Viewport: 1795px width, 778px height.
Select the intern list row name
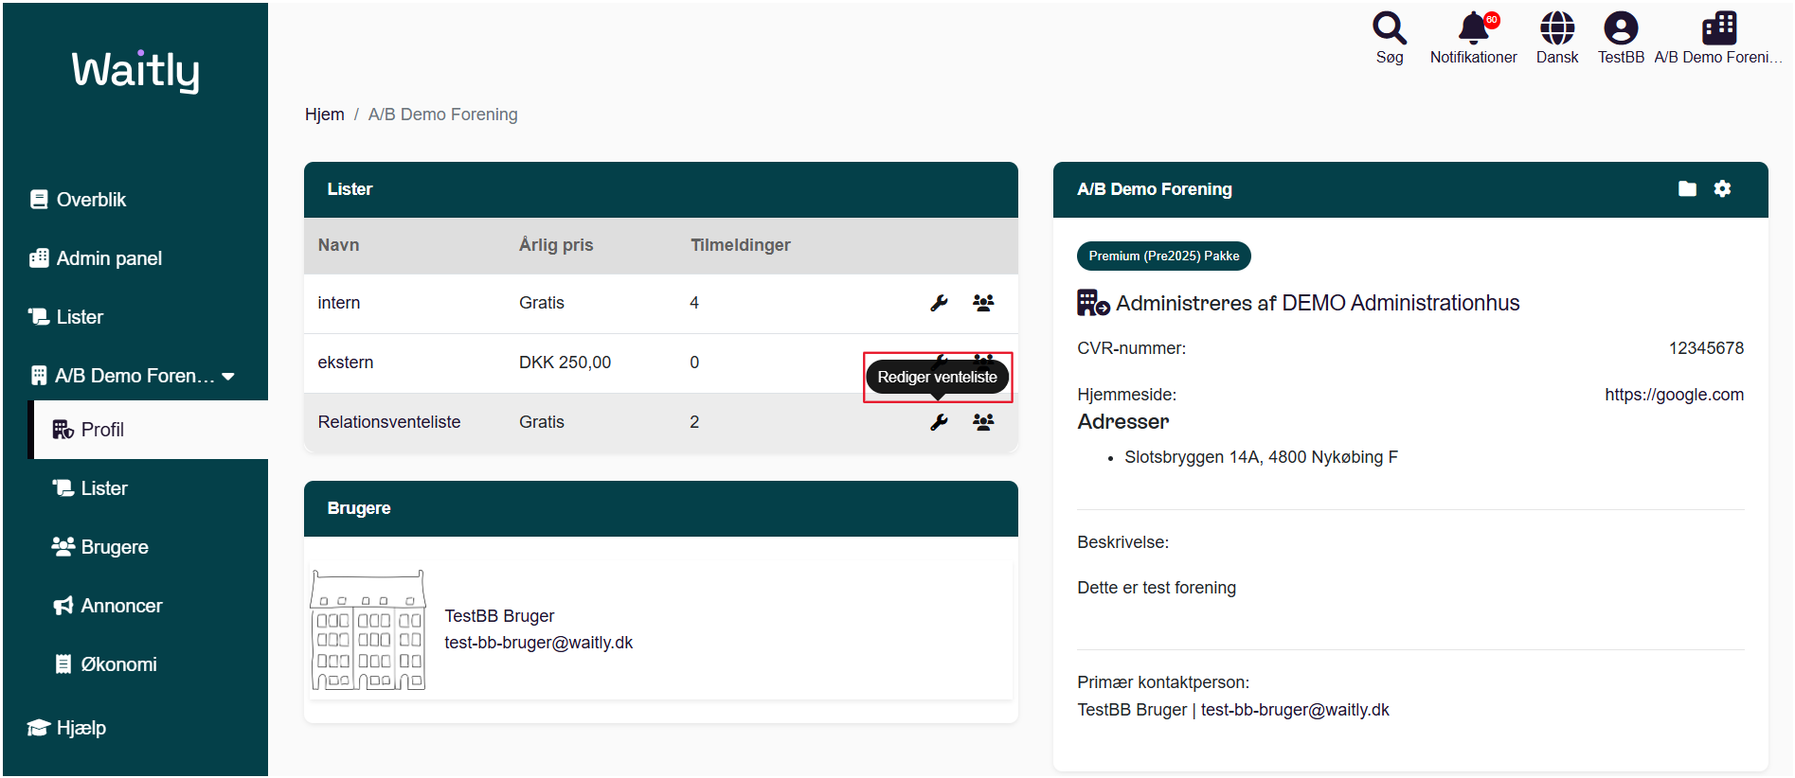click(x=339, y=303)
